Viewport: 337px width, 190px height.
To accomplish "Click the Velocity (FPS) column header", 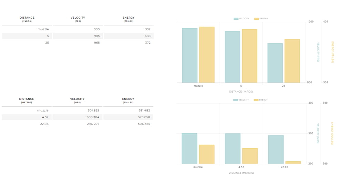I will pyautogui.click(x=78, y=19).
